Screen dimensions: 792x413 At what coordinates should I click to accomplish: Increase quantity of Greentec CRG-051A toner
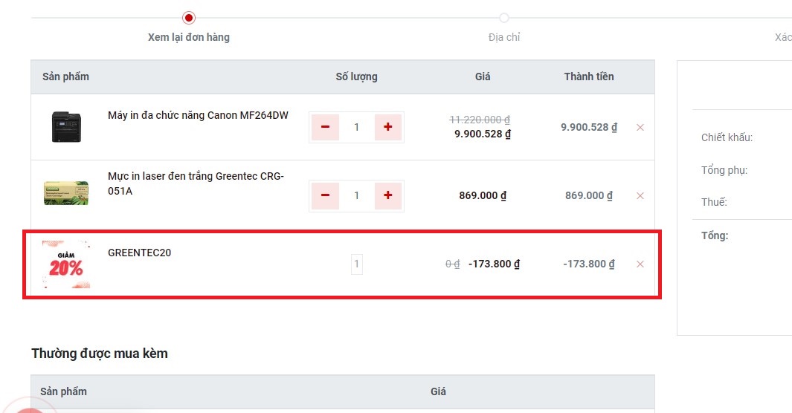tap(388, 195)
